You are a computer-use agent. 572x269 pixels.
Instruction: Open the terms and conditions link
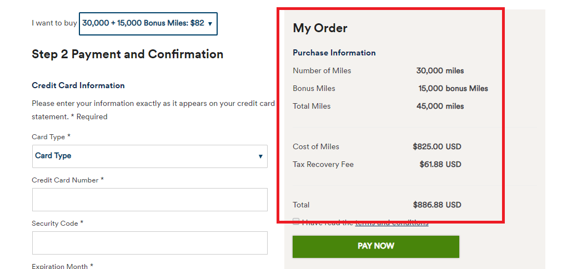pyautogui.click(x=392, y=222)
